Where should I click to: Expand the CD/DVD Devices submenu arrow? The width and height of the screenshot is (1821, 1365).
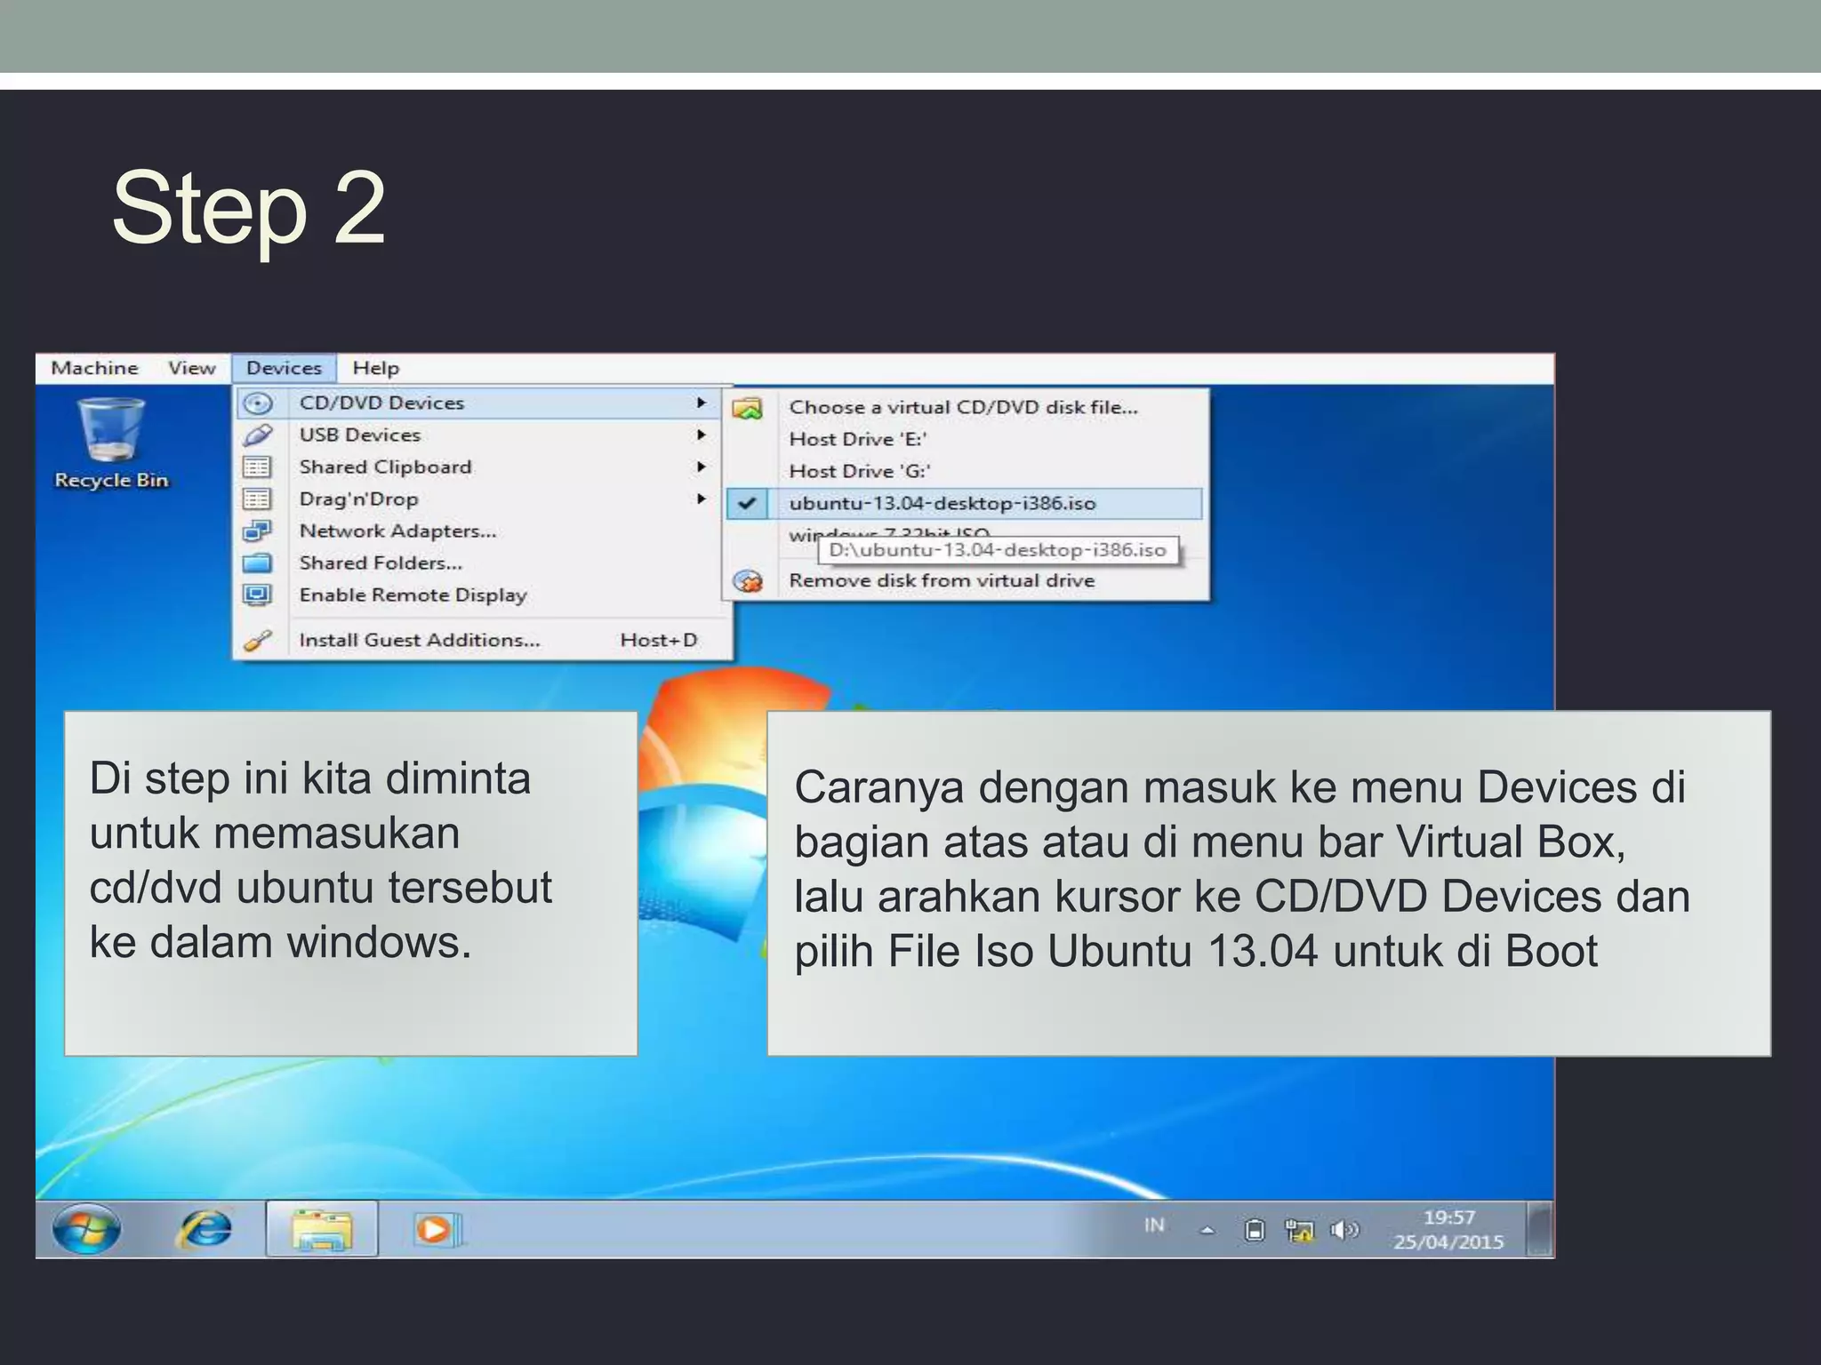coord(701,403)
